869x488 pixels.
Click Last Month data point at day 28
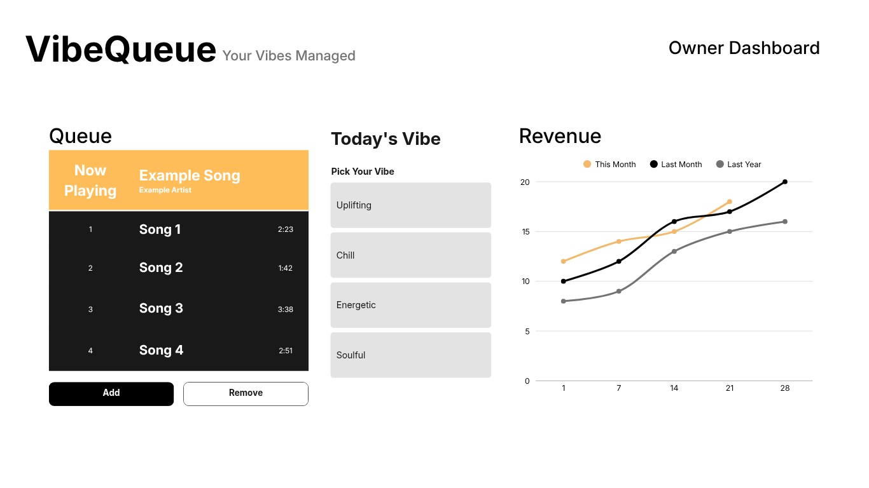pos(785,182)
